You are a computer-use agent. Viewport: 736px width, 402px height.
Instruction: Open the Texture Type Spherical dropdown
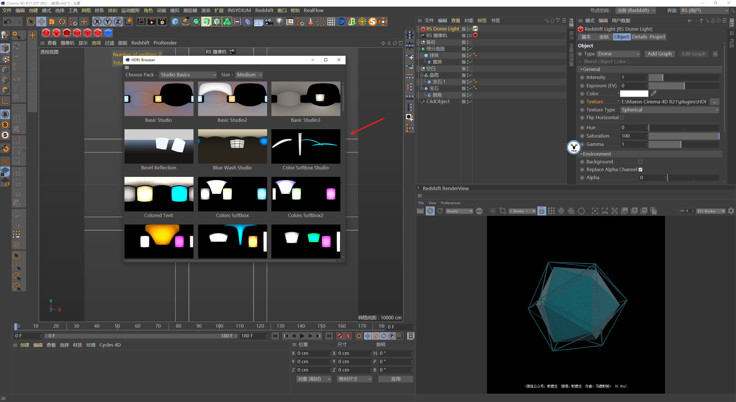pos(669,110)
